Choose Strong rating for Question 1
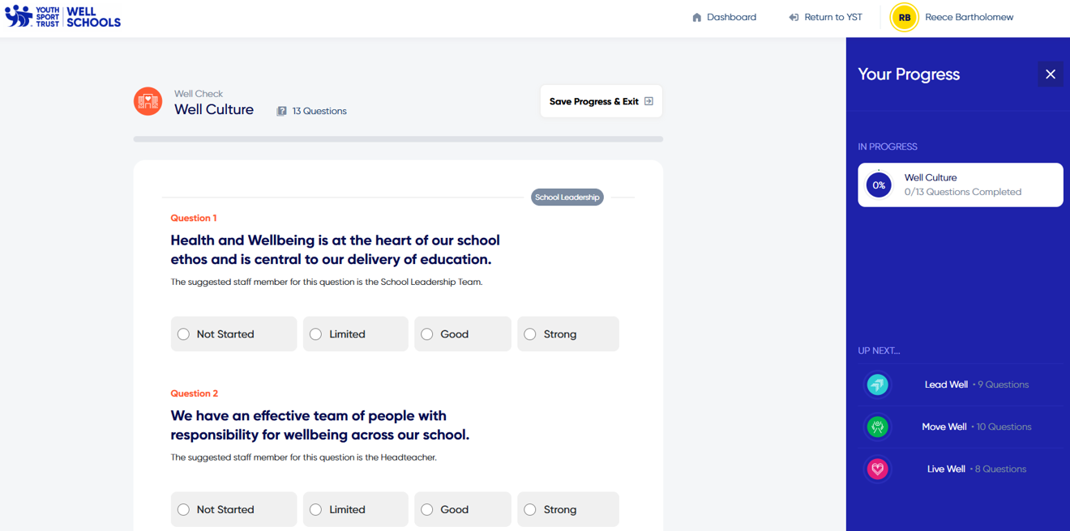The width and height of the screenshot is (1070, 531). coord(567,333)
